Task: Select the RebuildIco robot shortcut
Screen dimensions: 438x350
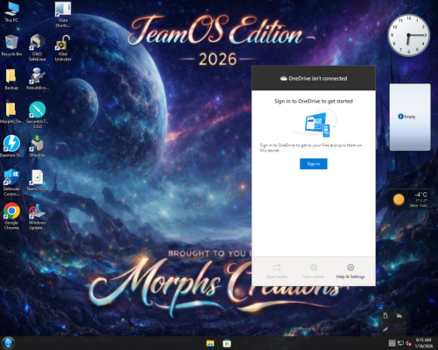Action: pos(37,79)
